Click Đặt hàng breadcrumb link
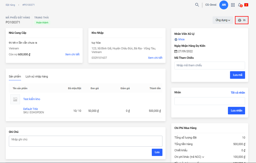This screenshot has height=163, width=256. [x=10, y=5]
